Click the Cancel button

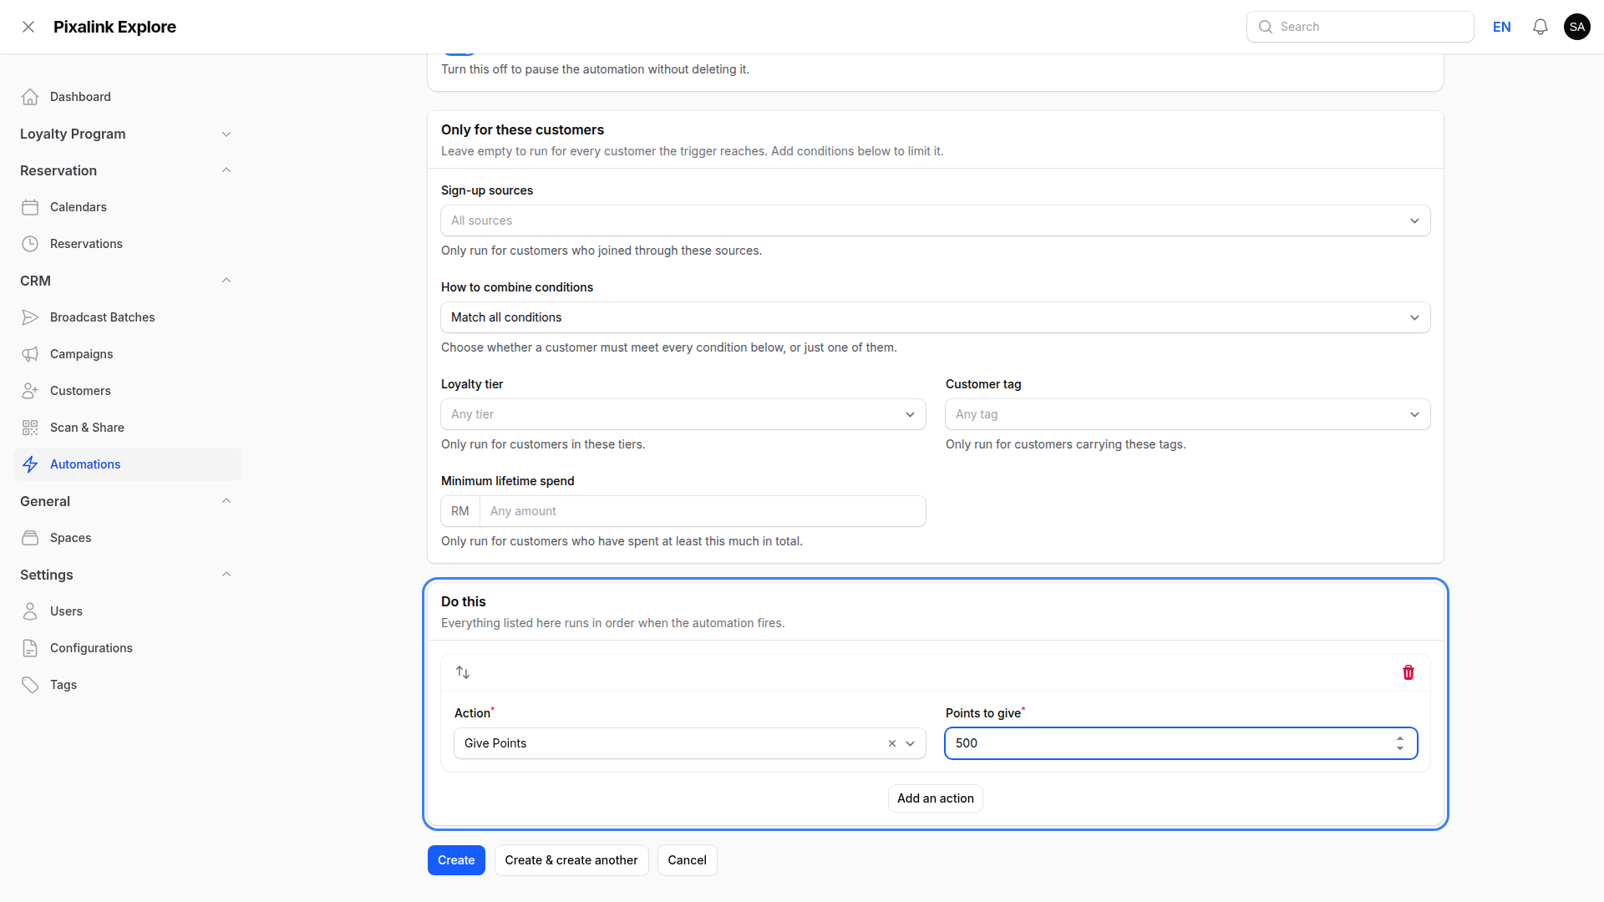tap(688, 860)
